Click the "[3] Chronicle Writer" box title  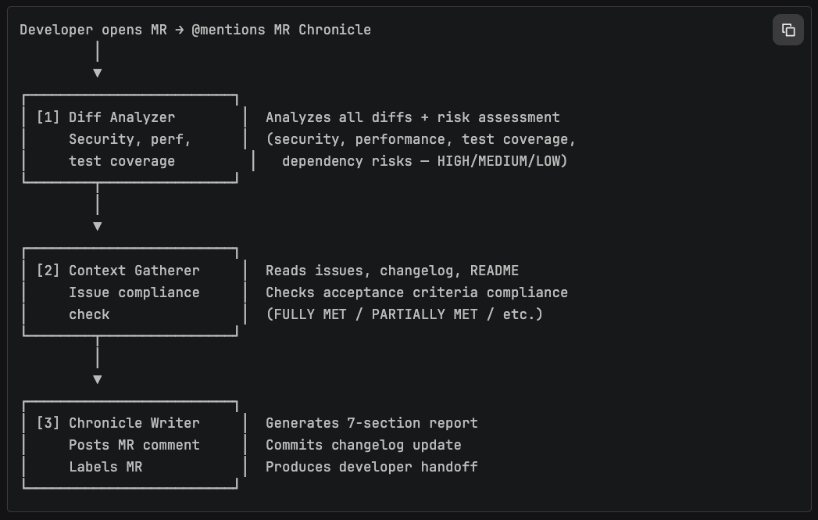pyautogui.click(x=118, y=423)
